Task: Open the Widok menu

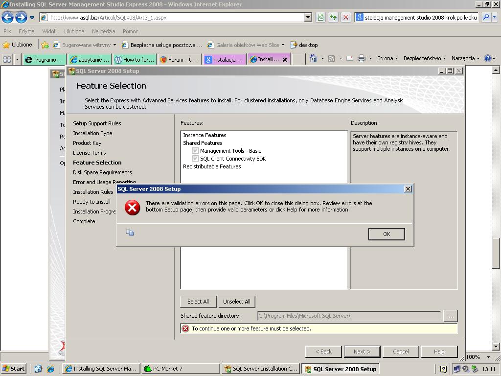Action: (49, 31)
